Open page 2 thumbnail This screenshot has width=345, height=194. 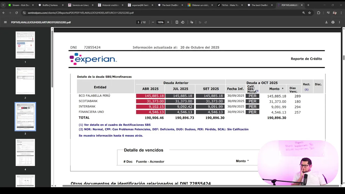click(25, 81)
